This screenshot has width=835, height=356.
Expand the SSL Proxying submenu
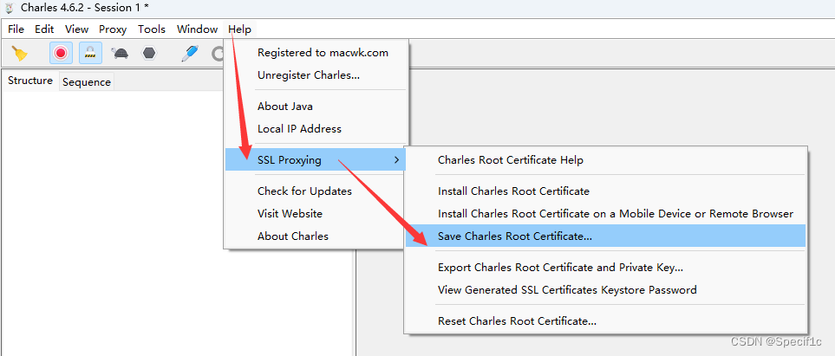coord(316,159)
